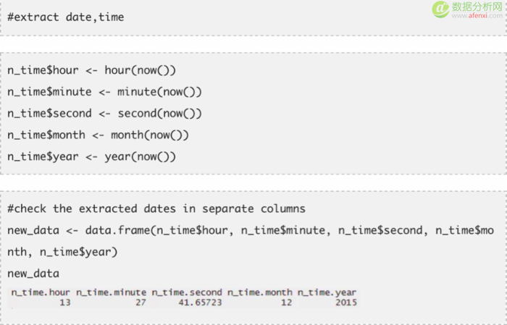This screenshot has height=325, width=507.
Task: Click the n_time$month assignment line
Action: coord(98,135)
